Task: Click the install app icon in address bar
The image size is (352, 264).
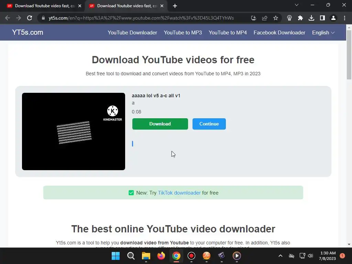Action: (x=253, y=18)
